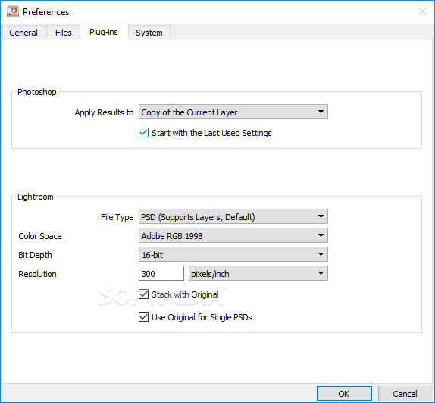Open the Color Space dropdown
This screenshot has width=435, height=403.
coord(233,235)
